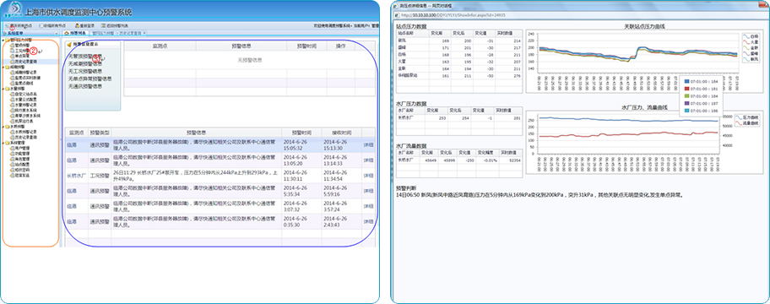This screenshot has height=304, width=770.
Task: Click the 用户管理 node icon
Action: (13, 148)
